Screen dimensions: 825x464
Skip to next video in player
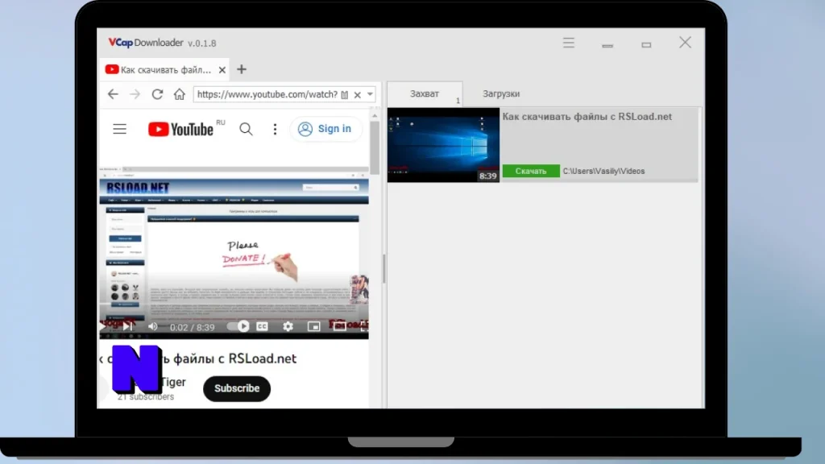[x=128, y=327]
